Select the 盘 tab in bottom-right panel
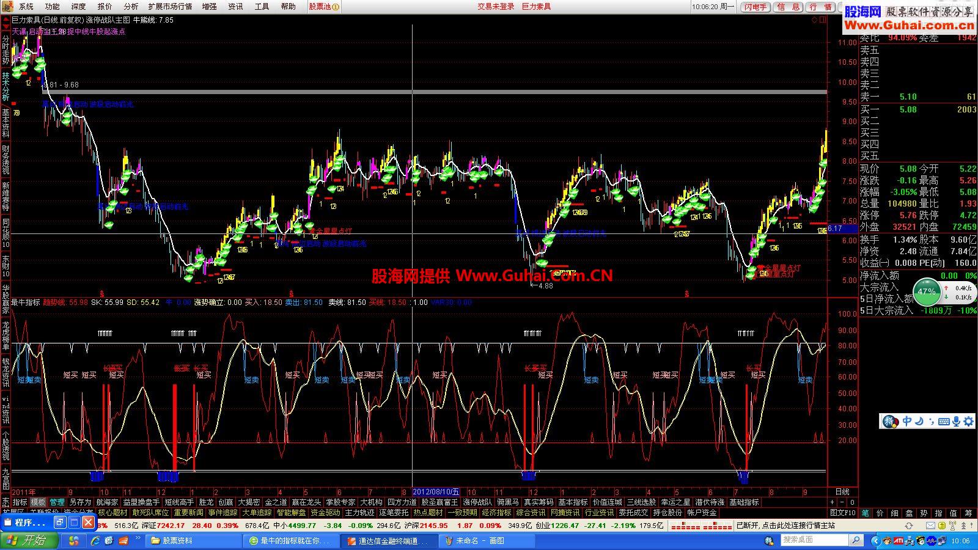 point(910,513)
